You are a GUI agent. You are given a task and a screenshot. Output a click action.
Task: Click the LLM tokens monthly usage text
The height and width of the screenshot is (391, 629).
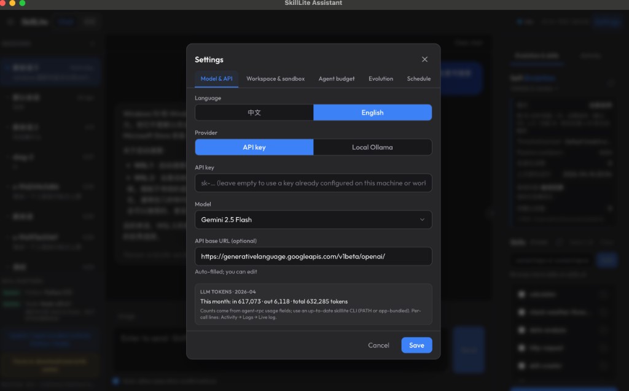coord(274,301)
